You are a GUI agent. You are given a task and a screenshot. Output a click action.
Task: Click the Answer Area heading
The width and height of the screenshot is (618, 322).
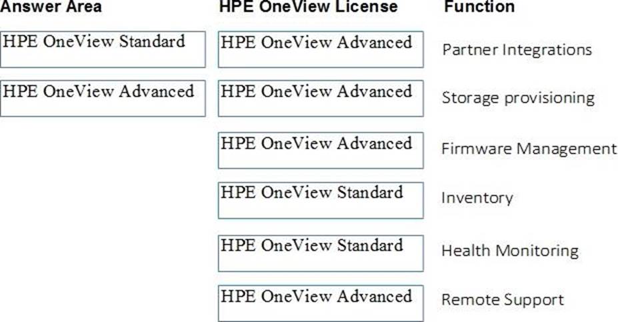[52, 7]
